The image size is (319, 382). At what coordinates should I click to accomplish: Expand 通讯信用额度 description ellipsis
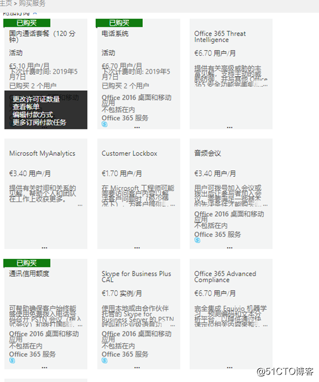(x=80, y=325)
